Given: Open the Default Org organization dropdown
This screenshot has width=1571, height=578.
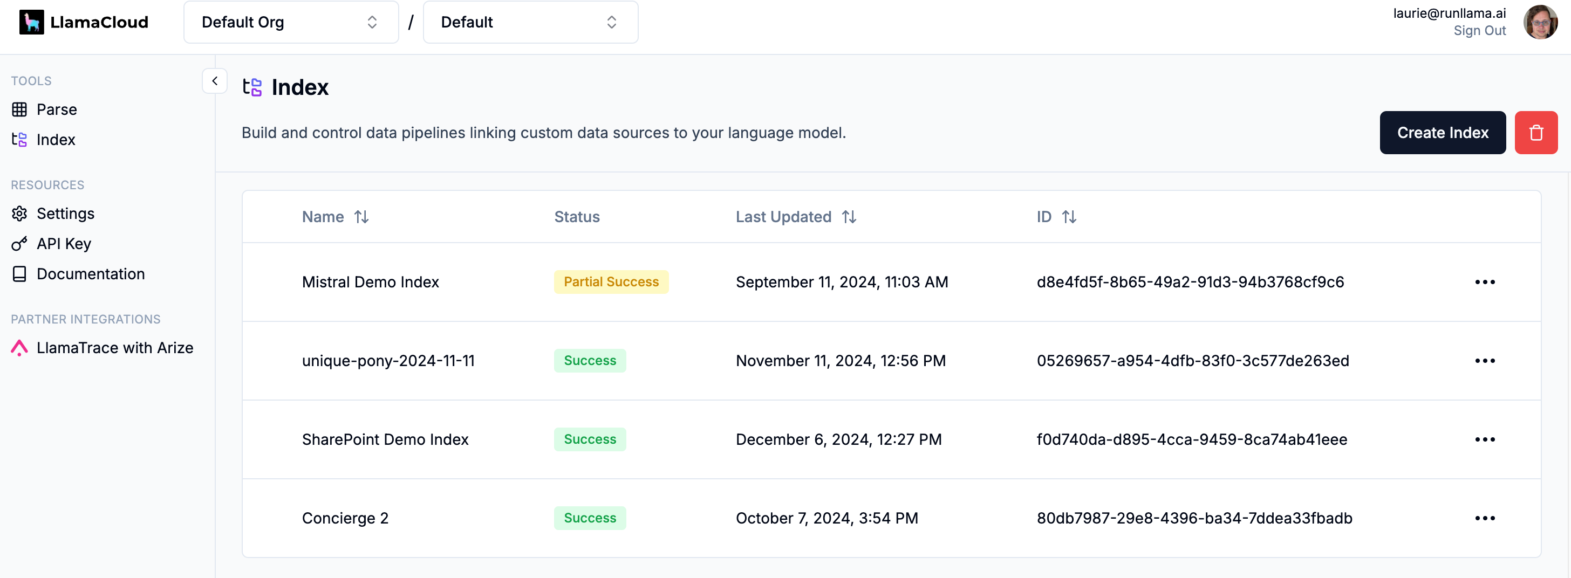Looking at the screenshot, I should click(x=291, y=23).
